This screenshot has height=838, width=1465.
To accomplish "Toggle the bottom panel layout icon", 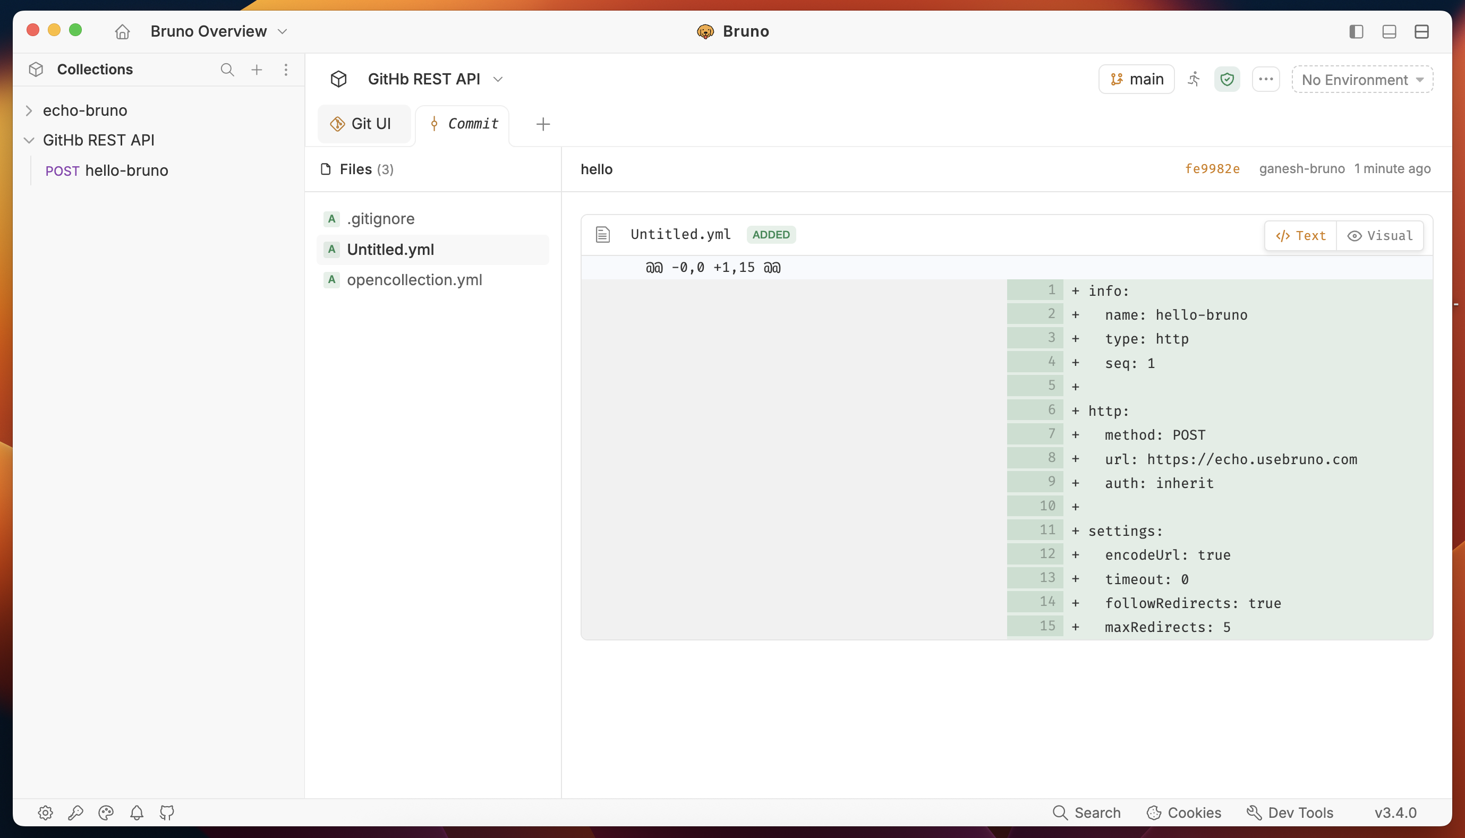I will click(1389, 31).
